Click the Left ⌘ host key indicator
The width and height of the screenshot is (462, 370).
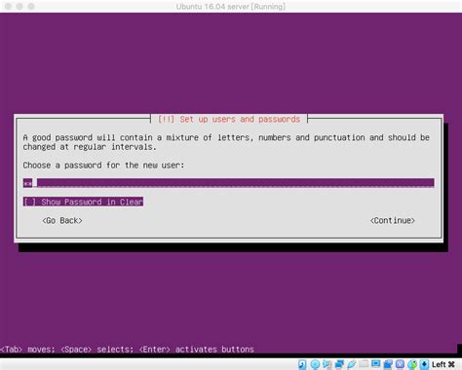tap(443, 364)
